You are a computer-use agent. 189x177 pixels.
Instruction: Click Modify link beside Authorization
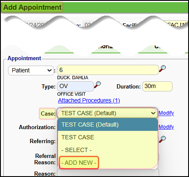[166, 127]
